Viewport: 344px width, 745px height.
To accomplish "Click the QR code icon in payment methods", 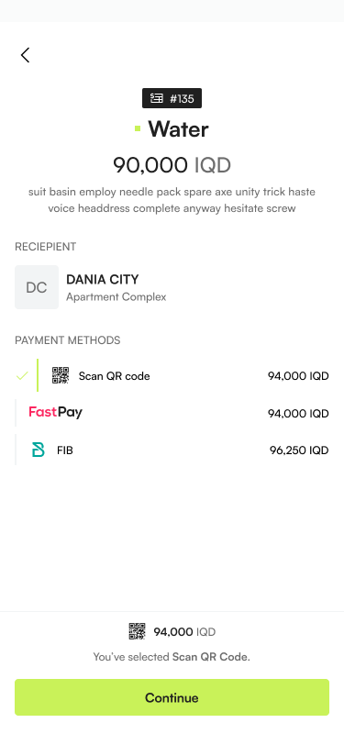I will click(61, 376).
